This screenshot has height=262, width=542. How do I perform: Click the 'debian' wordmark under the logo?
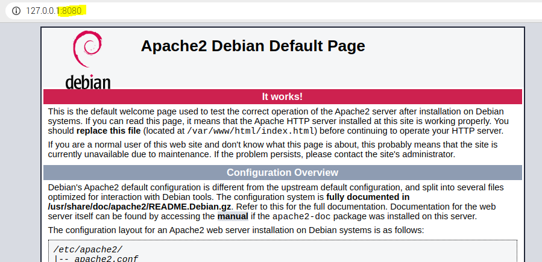pyautogui.click(x=88, y=82)
